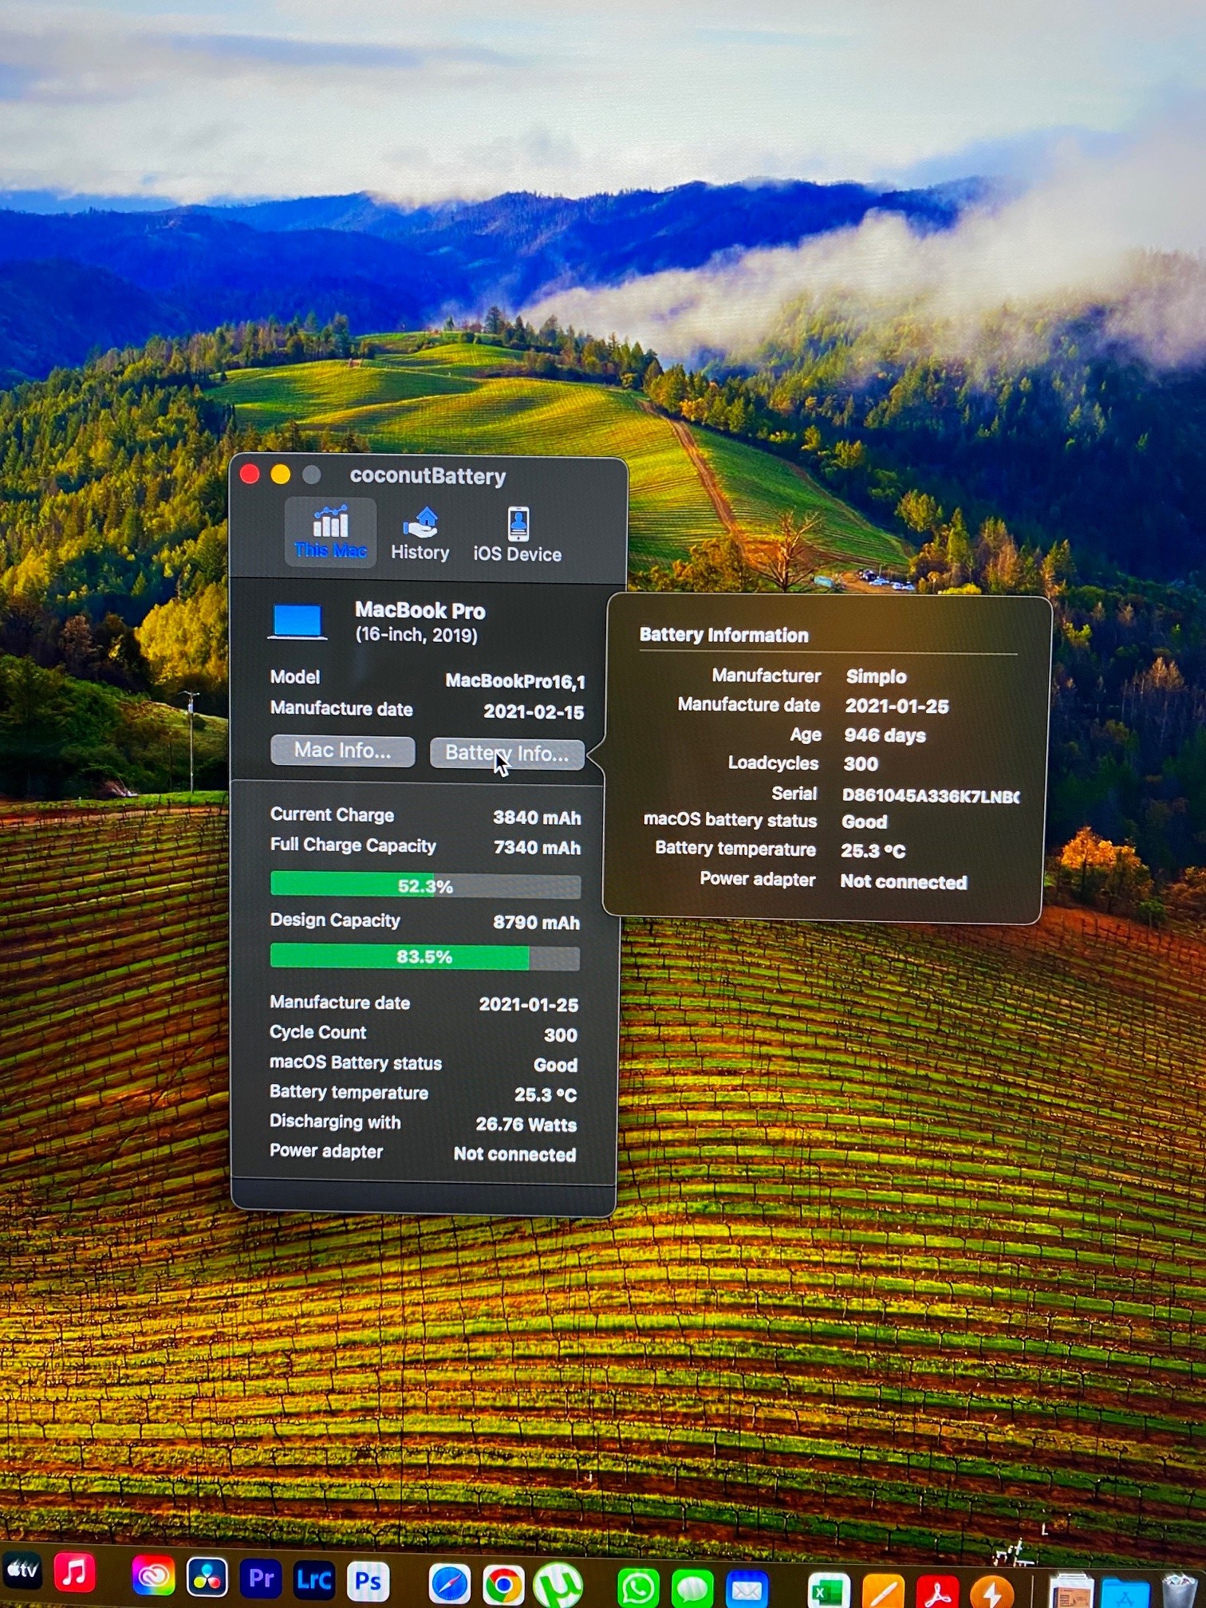Image resolution: width=1206 pixels, height=1608 pixels.
Task: Open DaVinci Resolve in the dock
Action: [207, 1578]
